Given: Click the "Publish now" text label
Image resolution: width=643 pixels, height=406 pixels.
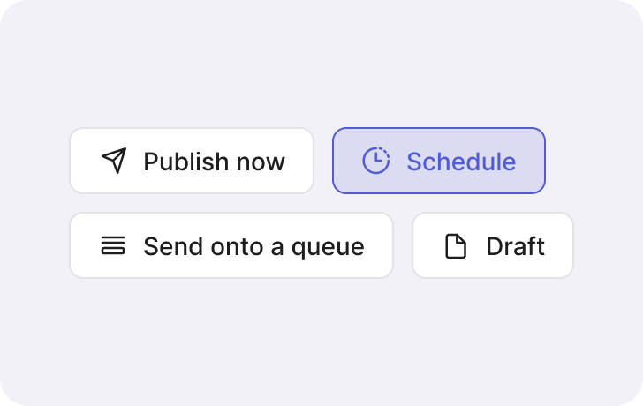Looking at the screenshot, I should coord(214,162).
